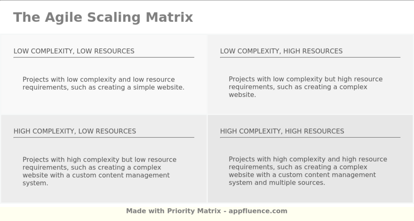Click the title The Agile Scaling Matrix
414x221 pixels.
(x=103, y=17)
